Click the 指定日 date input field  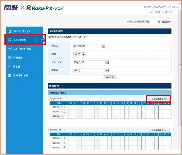87,46
